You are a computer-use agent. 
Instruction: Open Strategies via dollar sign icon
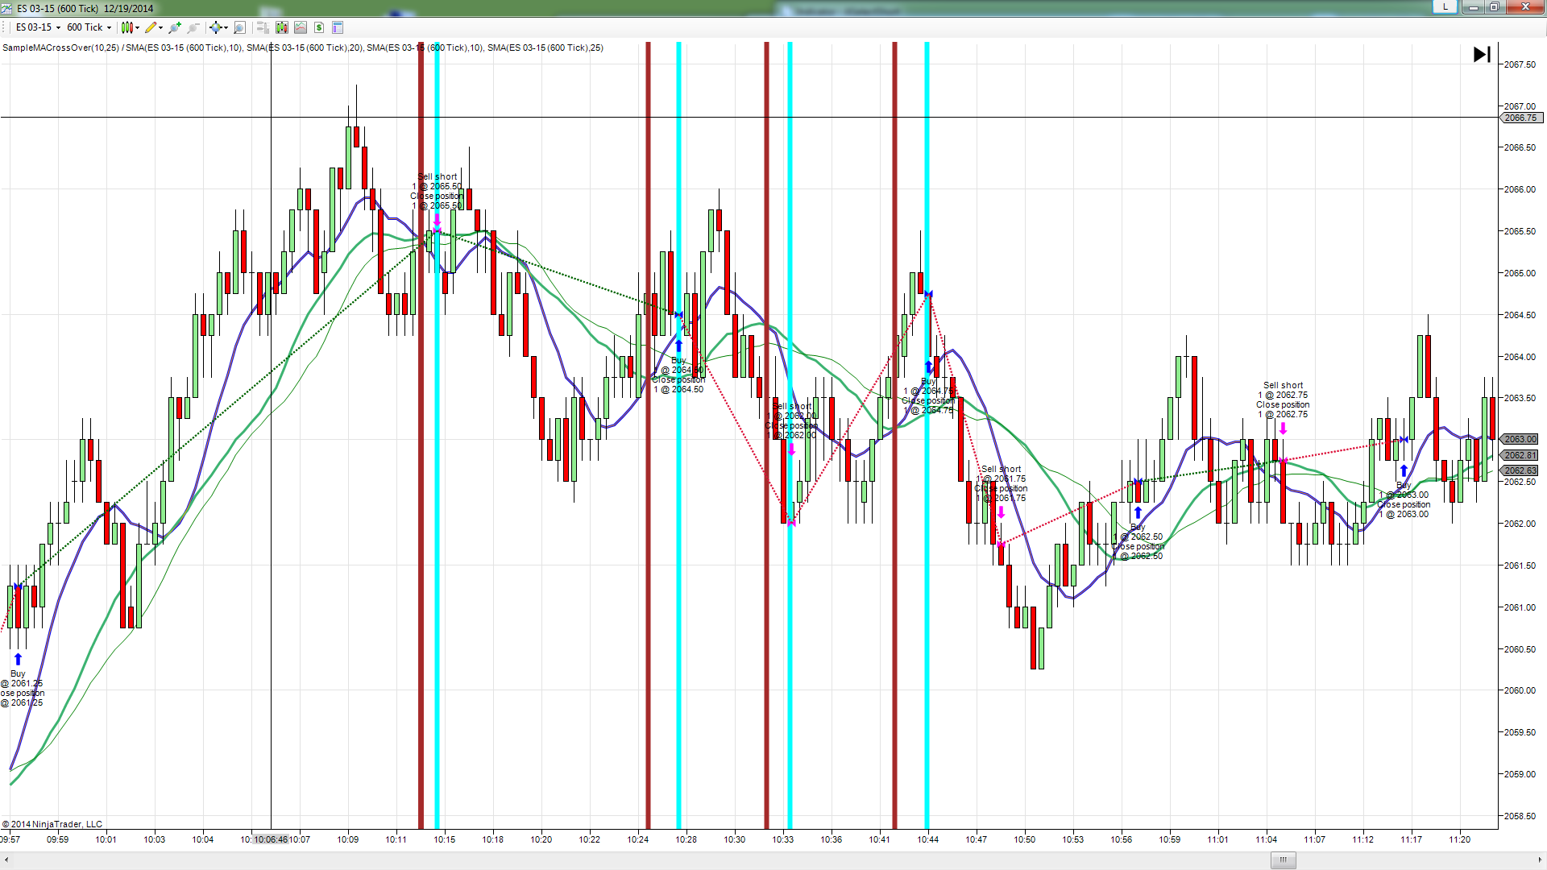319,27
